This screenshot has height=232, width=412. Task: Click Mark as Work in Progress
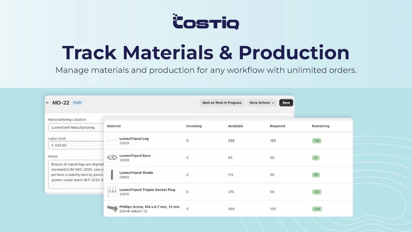(222, 103)
